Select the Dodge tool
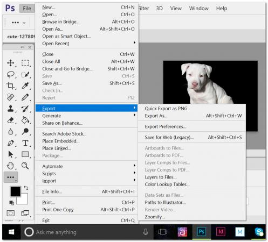 coord(25,132)
